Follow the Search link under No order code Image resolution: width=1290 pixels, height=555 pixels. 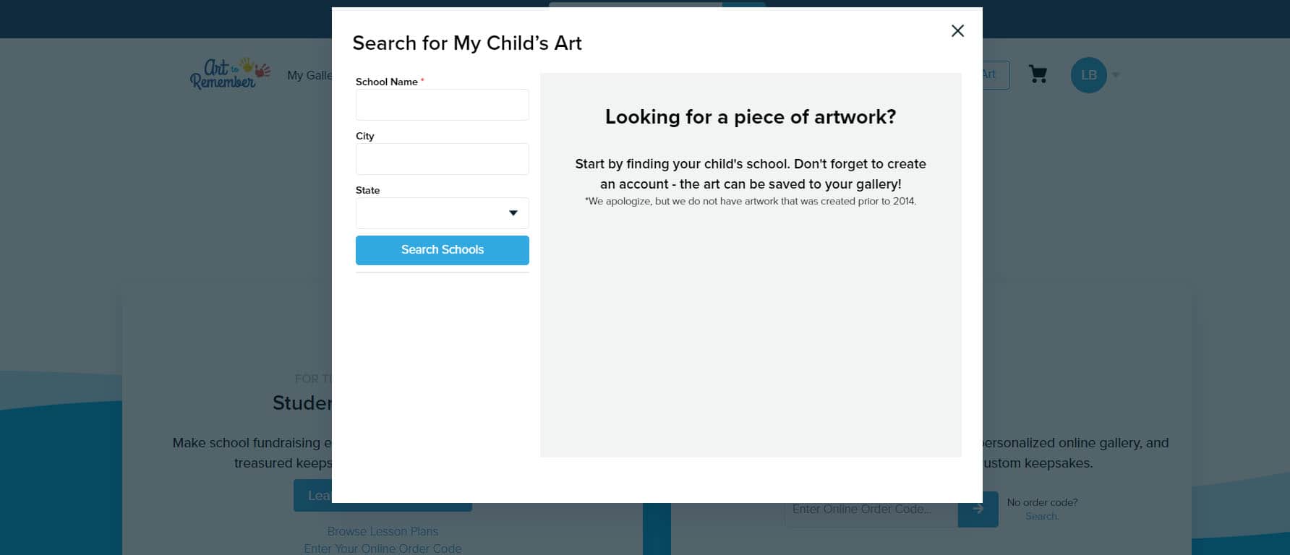(1041, 516)
